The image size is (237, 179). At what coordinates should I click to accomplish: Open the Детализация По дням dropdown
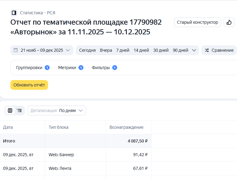pyautogui.click(x=57, y=111)
